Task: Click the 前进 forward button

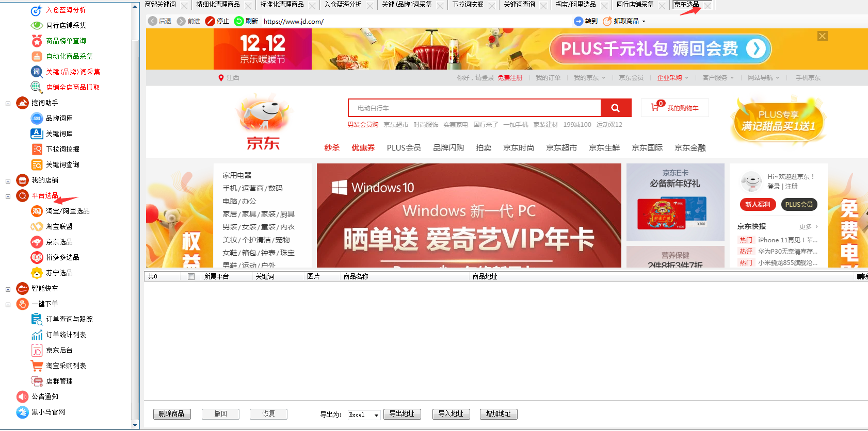Action: click(x=189, y=21)
